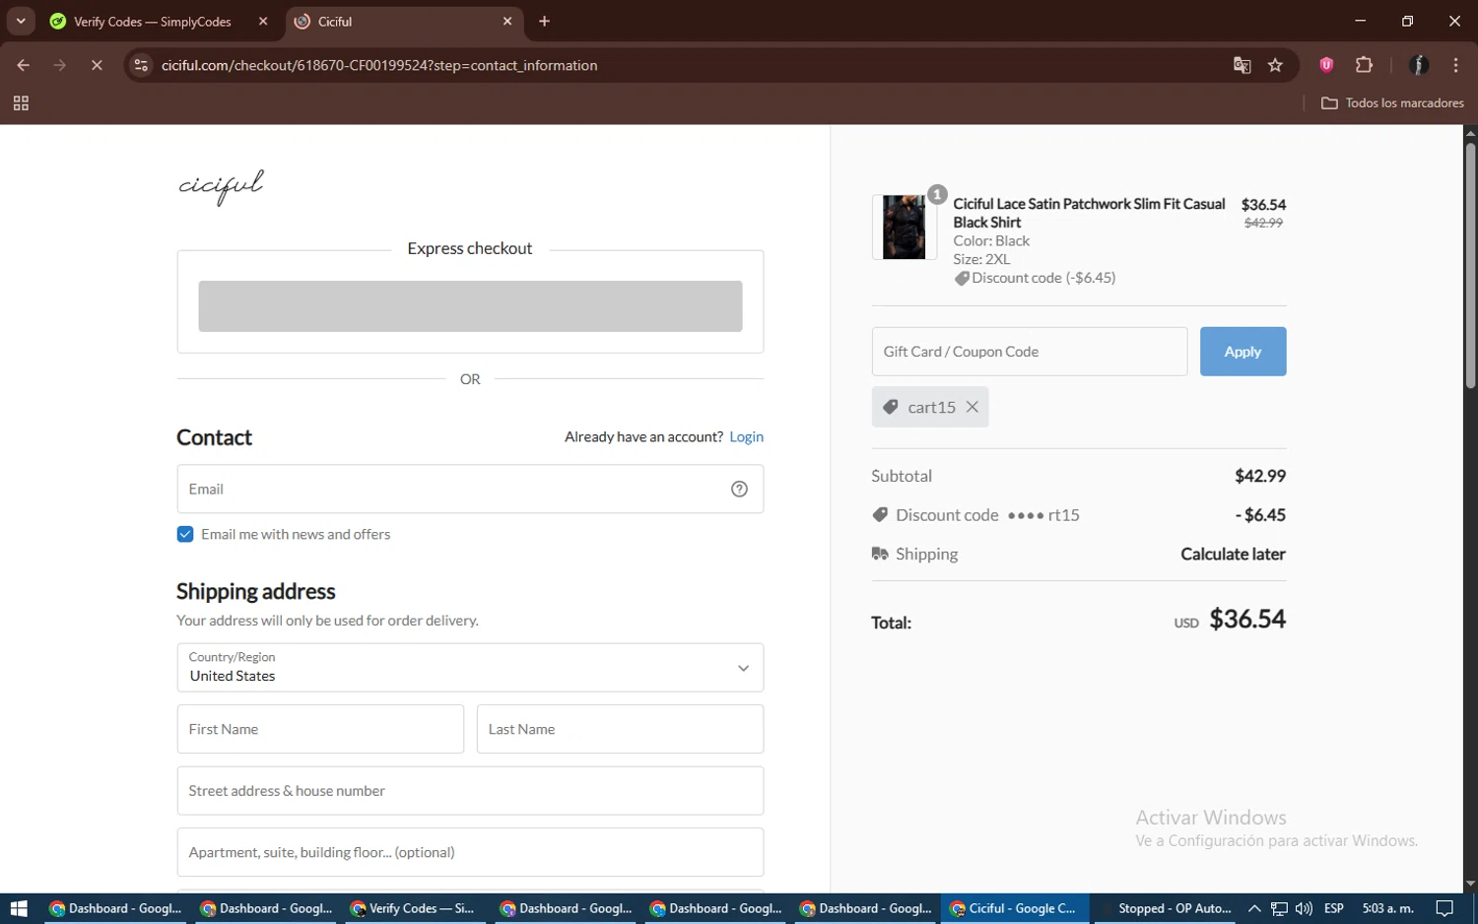
Task: Focus the First Name field
Action: pos(320,729)
